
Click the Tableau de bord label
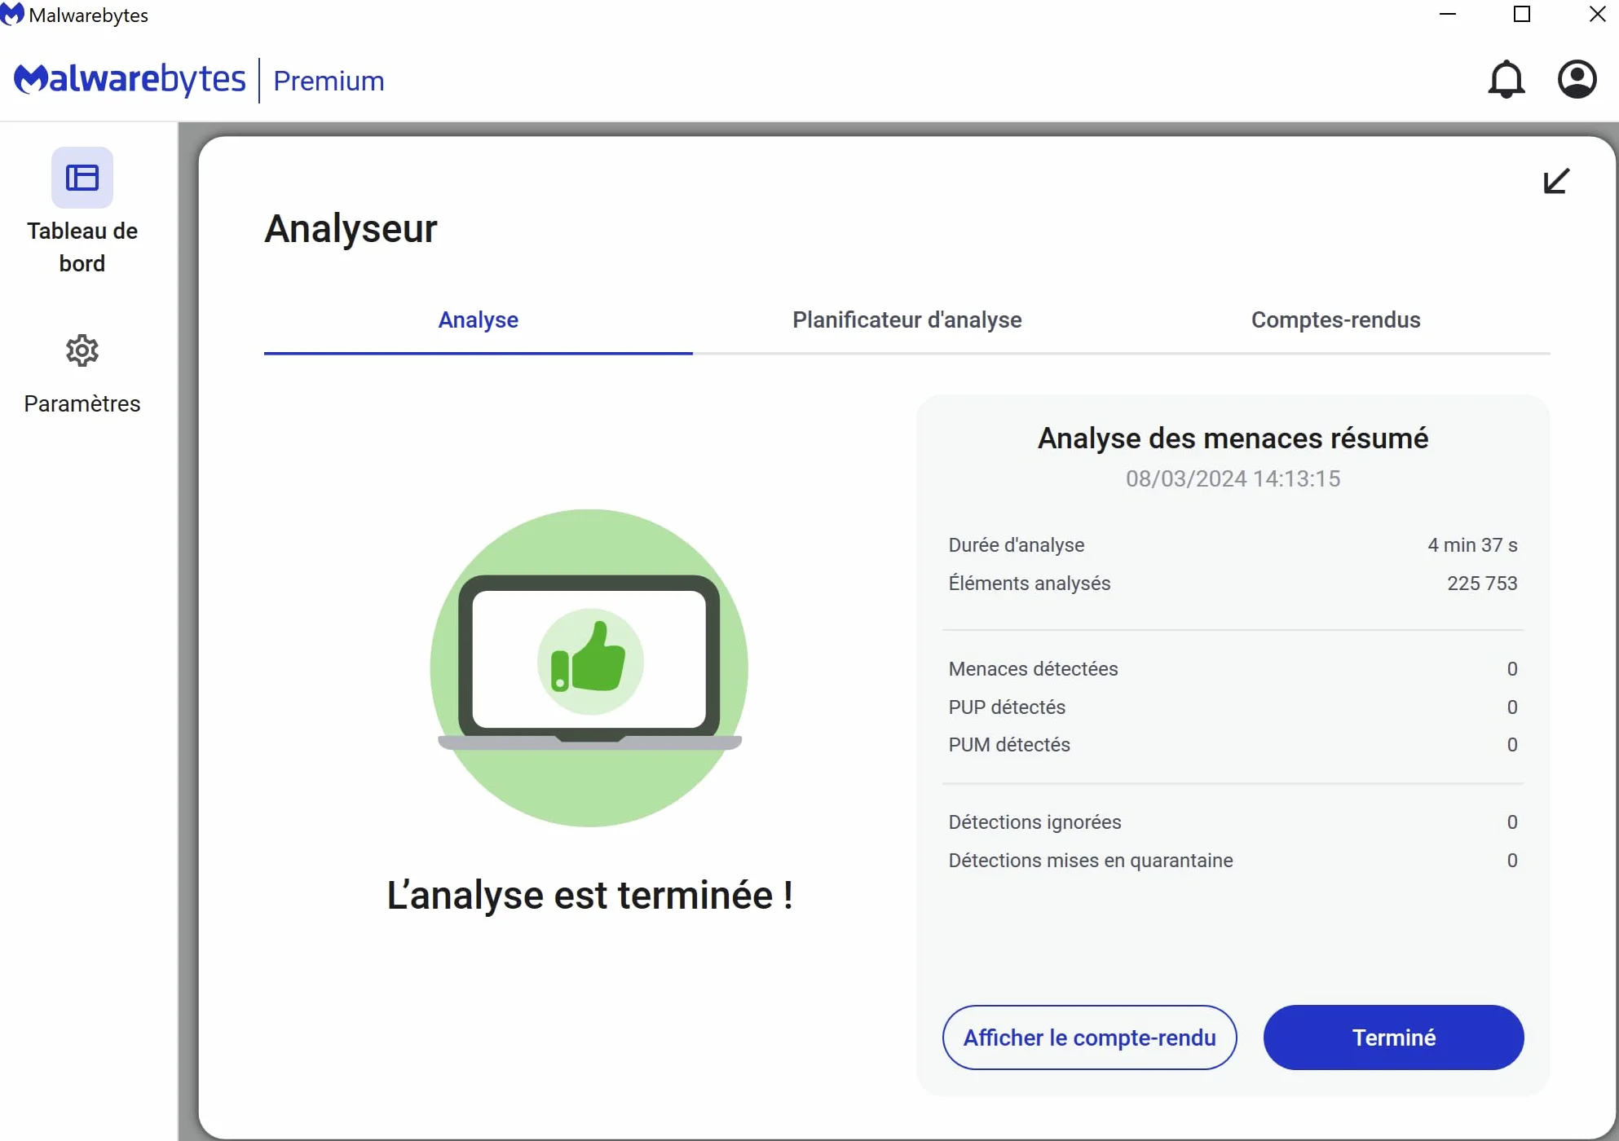(82, 247)
